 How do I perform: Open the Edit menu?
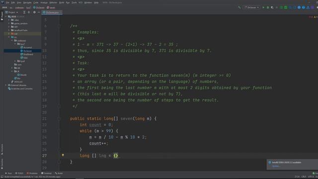(x=13, y=2)
